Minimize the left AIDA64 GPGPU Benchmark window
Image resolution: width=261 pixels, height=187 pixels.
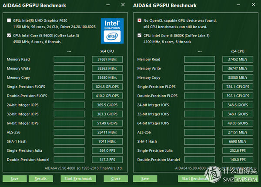coord(108,5)
